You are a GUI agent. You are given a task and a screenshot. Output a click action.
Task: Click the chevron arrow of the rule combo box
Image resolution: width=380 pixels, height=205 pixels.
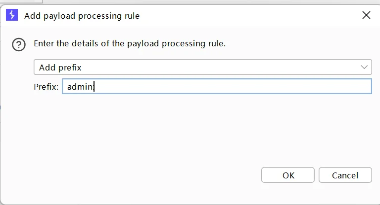365,67
